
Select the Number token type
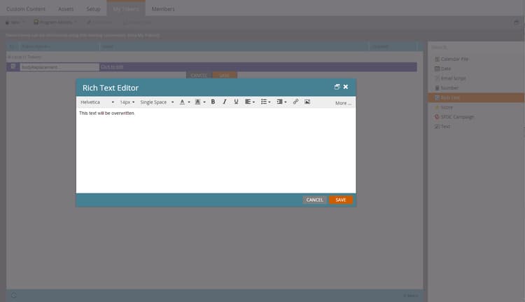[x=449, y=88]
